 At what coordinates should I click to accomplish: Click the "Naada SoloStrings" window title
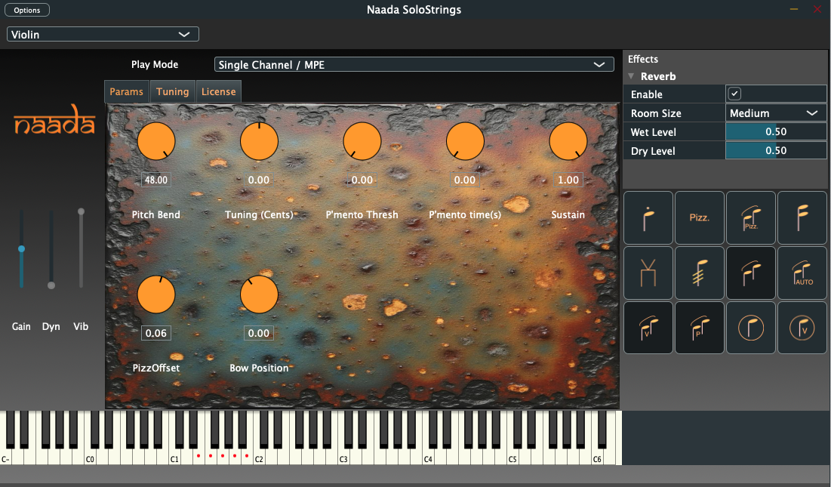coord(414,10)
